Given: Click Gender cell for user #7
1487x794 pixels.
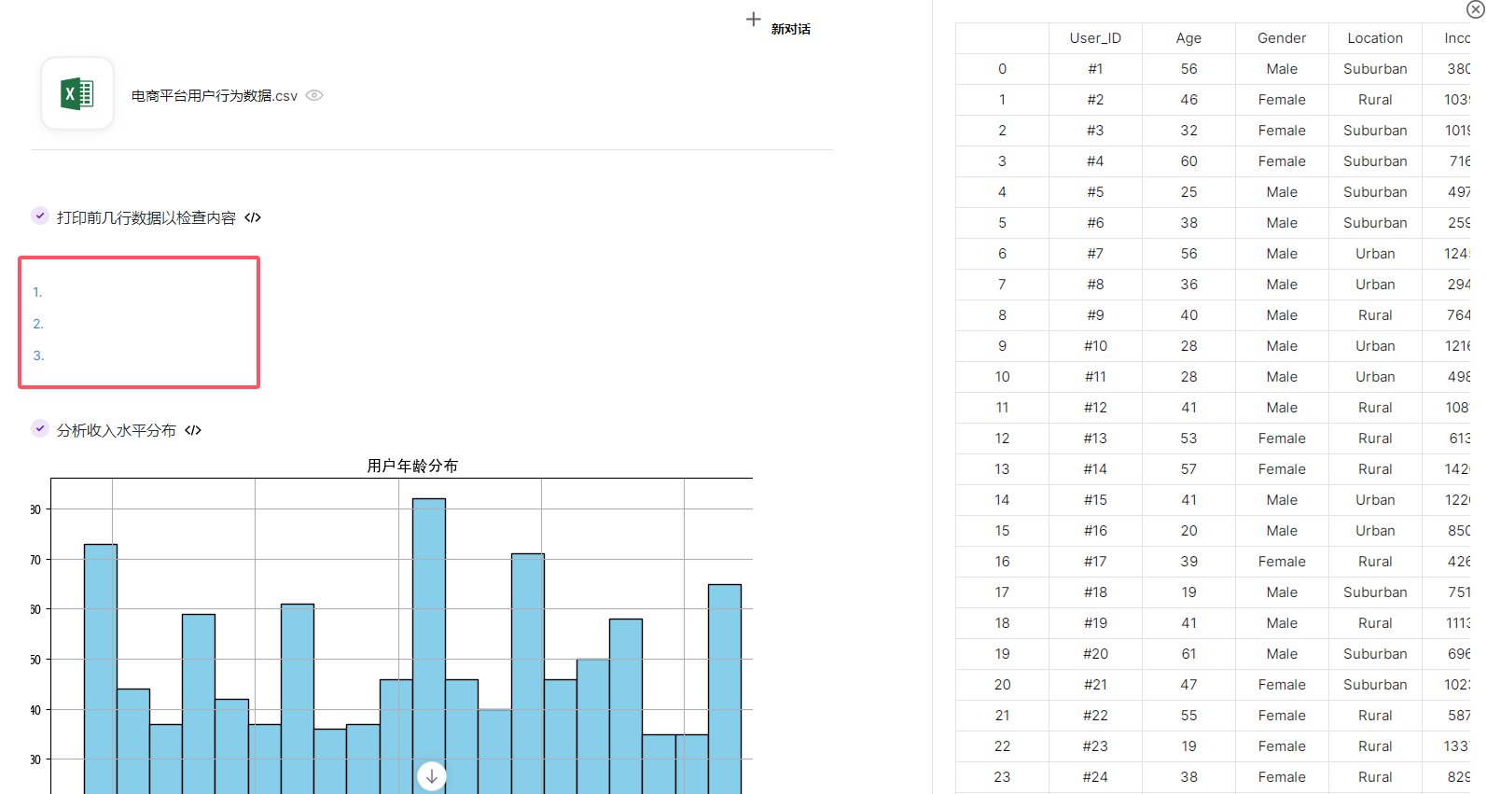Looking at the screenshot, I should coord(1282,254).
